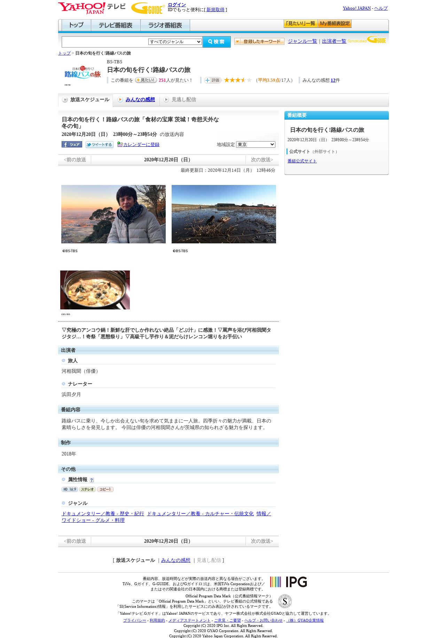Click the 評価 rating plus button
The width and height of the screenshot is (447, 638).
213,80
